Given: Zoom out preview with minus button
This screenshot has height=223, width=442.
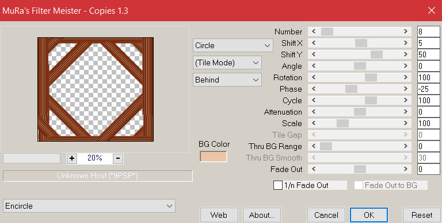Looking at the screenshot, I should [118, 158].
